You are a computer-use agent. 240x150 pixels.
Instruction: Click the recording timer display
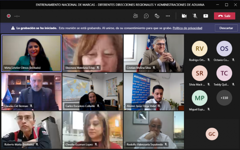click(17, 16)
